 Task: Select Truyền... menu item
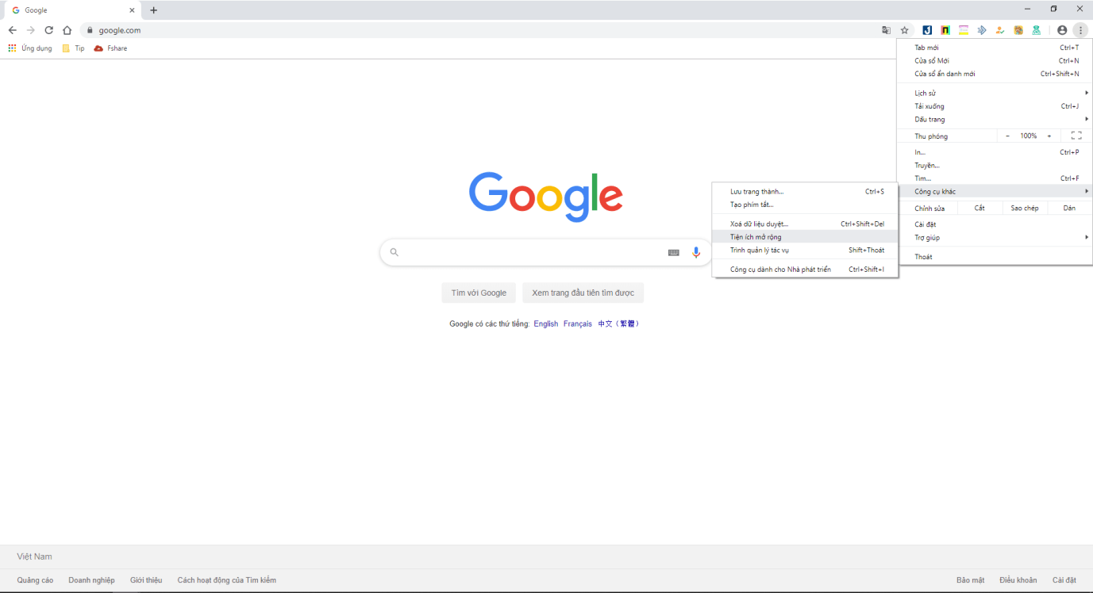(x=995, y=166)
